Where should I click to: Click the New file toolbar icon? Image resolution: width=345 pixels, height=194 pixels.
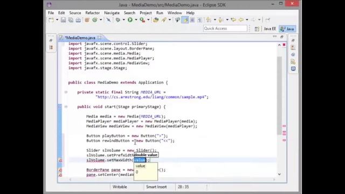(x=51, y=20)
